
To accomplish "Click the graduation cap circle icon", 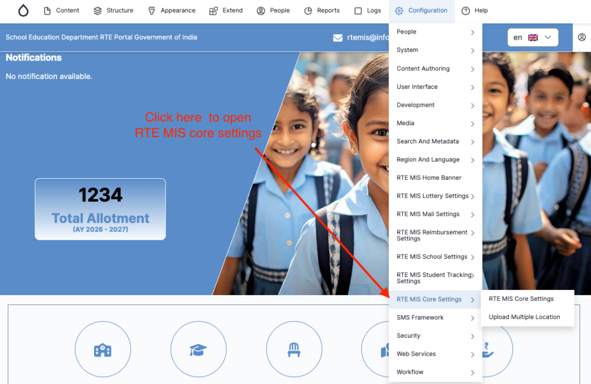I will [x=198, y=349].
